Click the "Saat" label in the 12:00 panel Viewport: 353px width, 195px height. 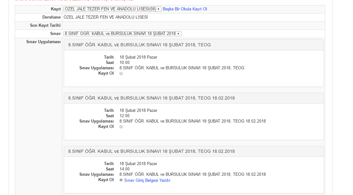[110, 116]
